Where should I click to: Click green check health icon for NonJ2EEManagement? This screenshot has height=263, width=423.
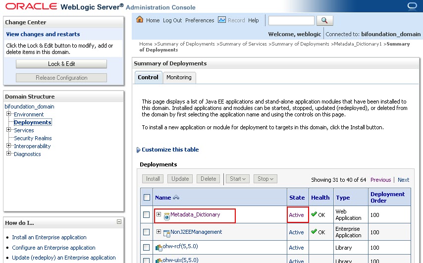pyautogui.click(x=314, y=231)
